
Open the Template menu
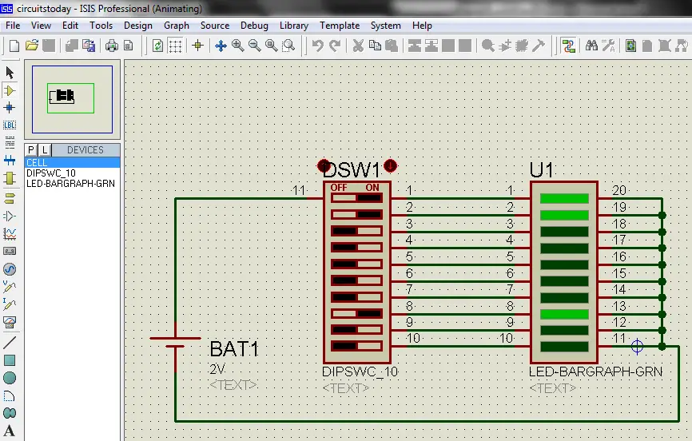click(x=340, y=26)
